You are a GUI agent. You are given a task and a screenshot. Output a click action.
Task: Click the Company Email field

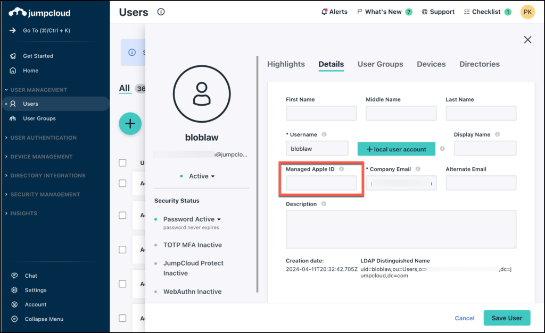(x=401, y=183)
